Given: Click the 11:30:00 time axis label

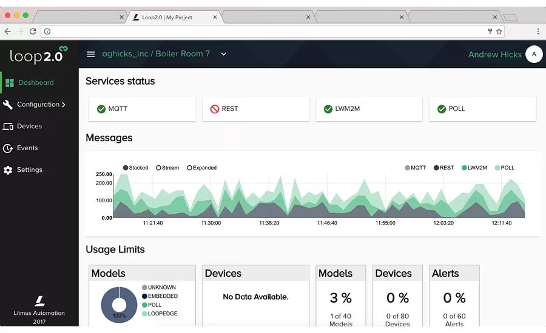Looking at the screenshot, I should [211, 223].
